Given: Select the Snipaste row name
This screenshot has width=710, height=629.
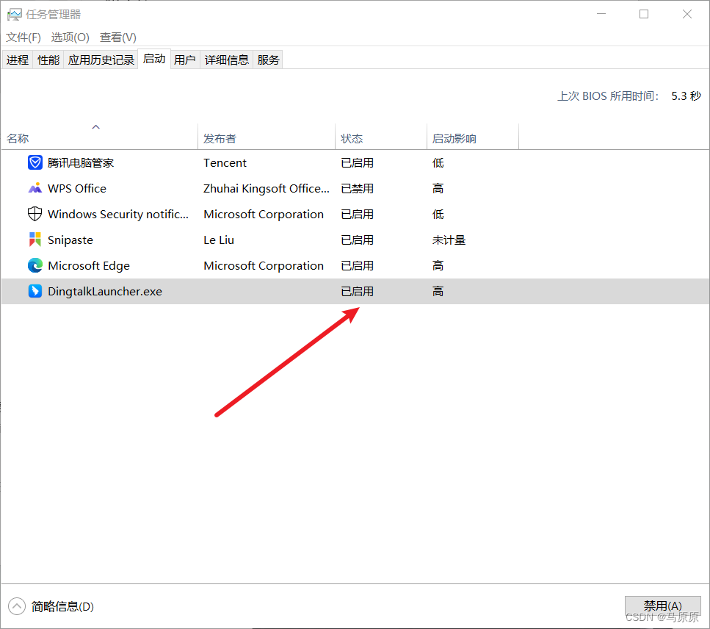Looking at the screenshot, I should pyautogui.click(x=70, y=240).
